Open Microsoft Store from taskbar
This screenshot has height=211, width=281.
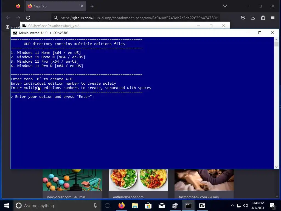coord(148,206)
